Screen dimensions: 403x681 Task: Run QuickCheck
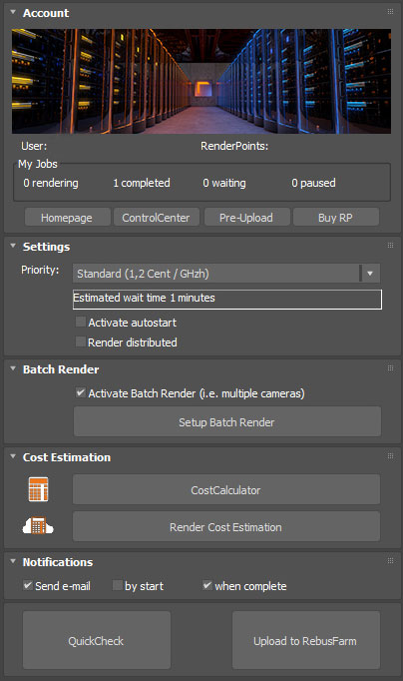point(97,640)
